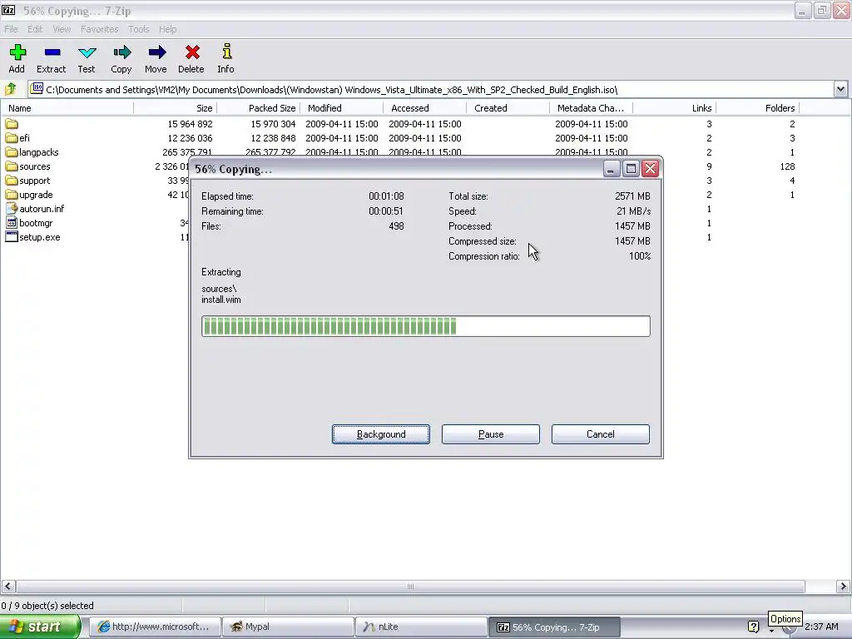Sort by the Modified column header
This screenshot has height=639, width=852.
pyautogui.click(x=341, y=108)
